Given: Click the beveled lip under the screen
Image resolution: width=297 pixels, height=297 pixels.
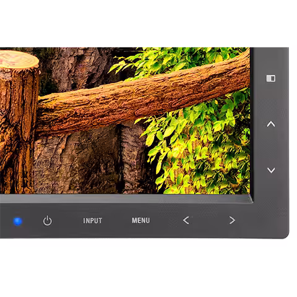Looking at the screenshot, I should tap(126, 199).
